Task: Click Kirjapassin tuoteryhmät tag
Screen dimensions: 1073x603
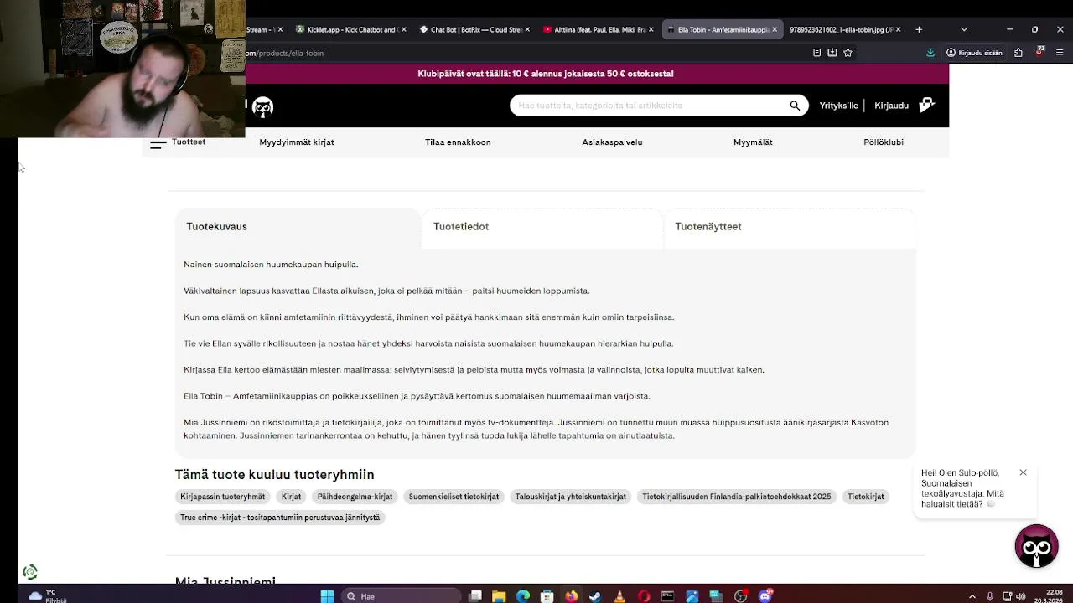Action: 223,497
